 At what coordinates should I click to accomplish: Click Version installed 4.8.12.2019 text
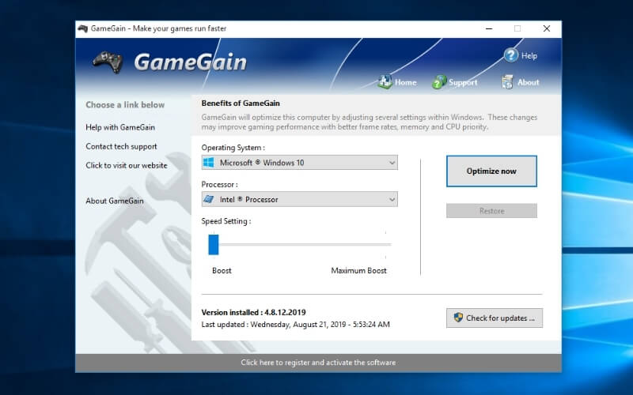pyautogui.click(x=253, y=312)
